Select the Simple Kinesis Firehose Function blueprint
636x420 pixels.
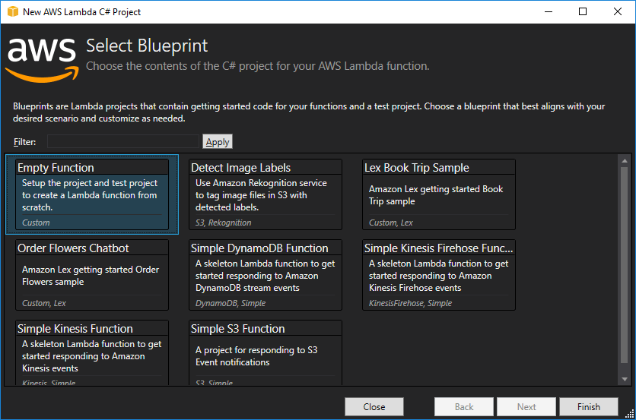[439, 275]
